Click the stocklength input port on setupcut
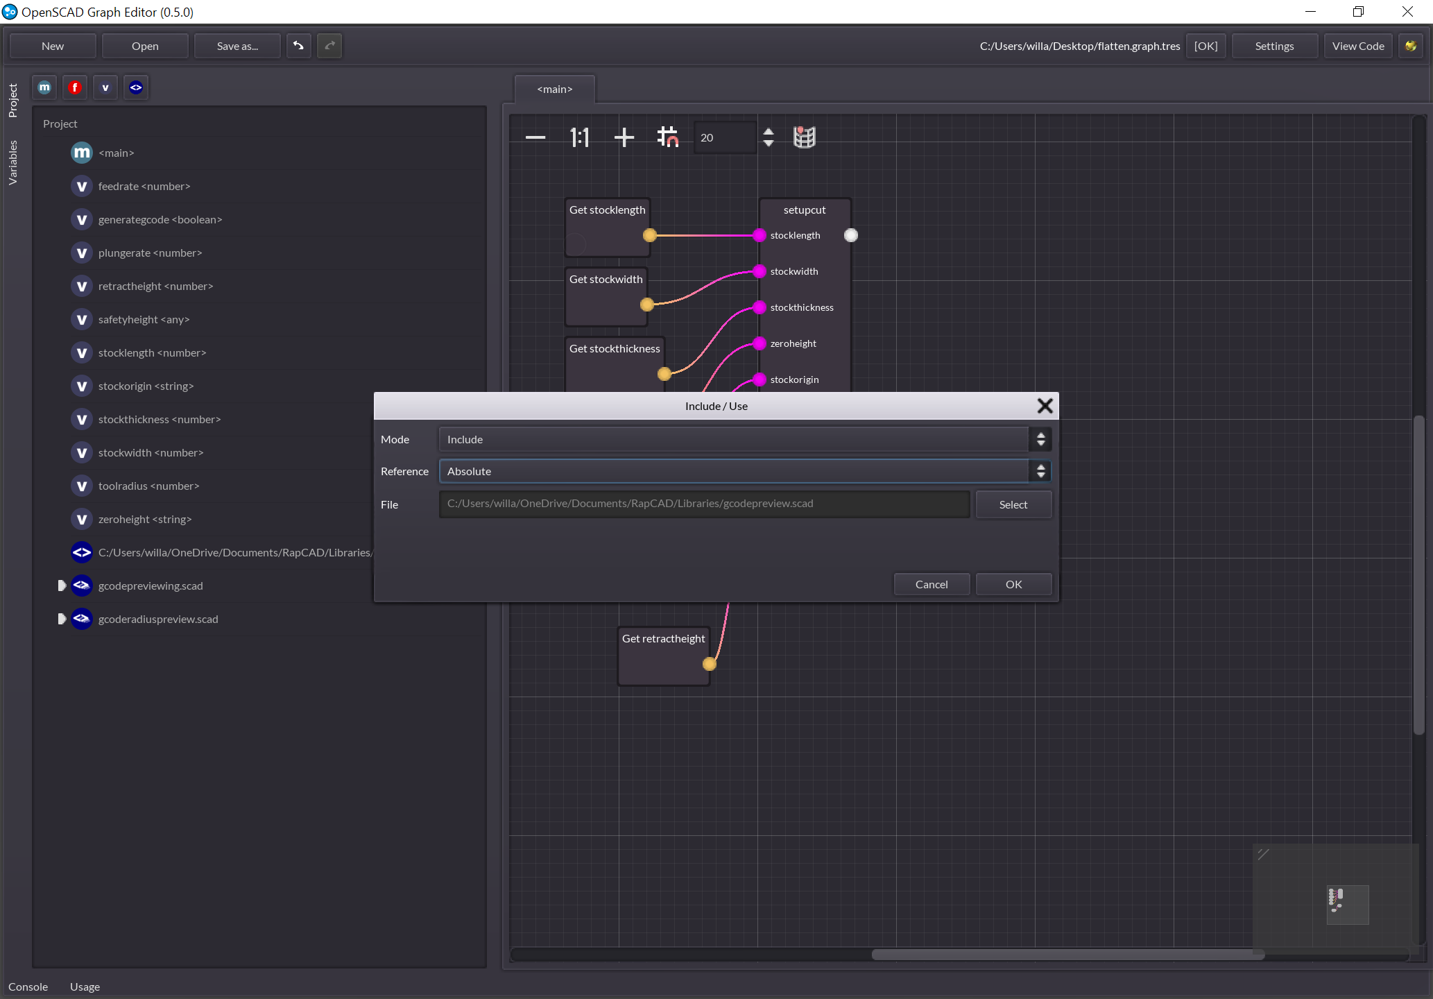The height and width of the screenshot is (999, 1433). coord(760,235)
